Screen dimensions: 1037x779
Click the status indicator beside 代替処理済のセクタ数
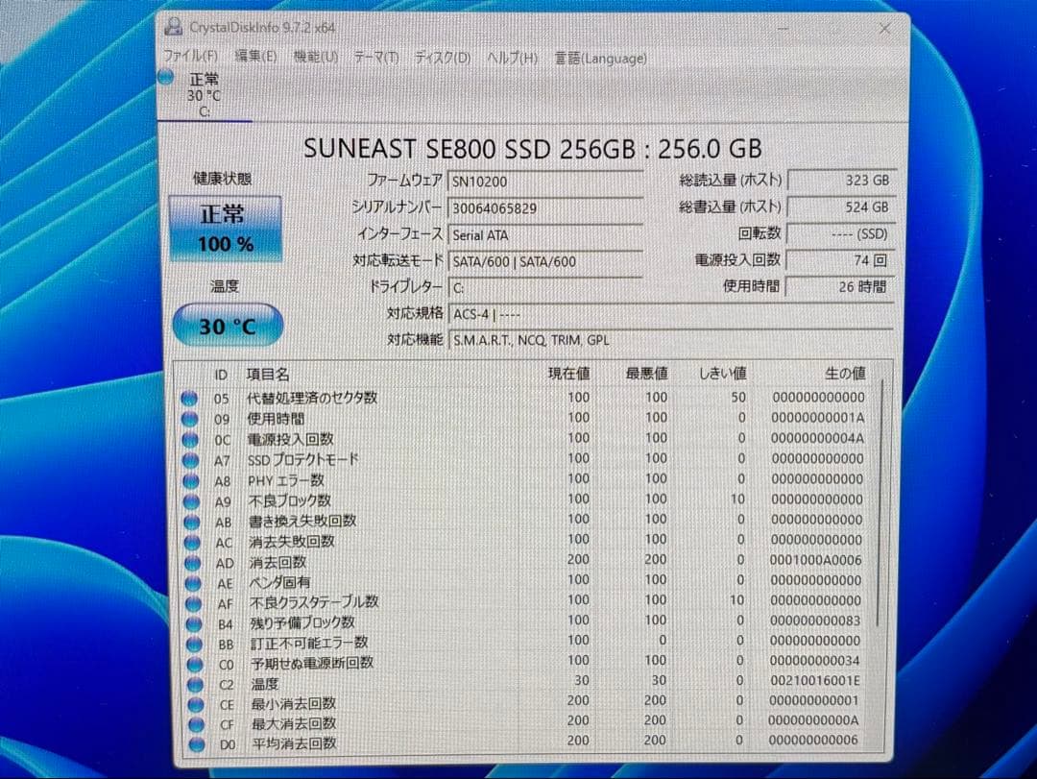tap(189, 398)
